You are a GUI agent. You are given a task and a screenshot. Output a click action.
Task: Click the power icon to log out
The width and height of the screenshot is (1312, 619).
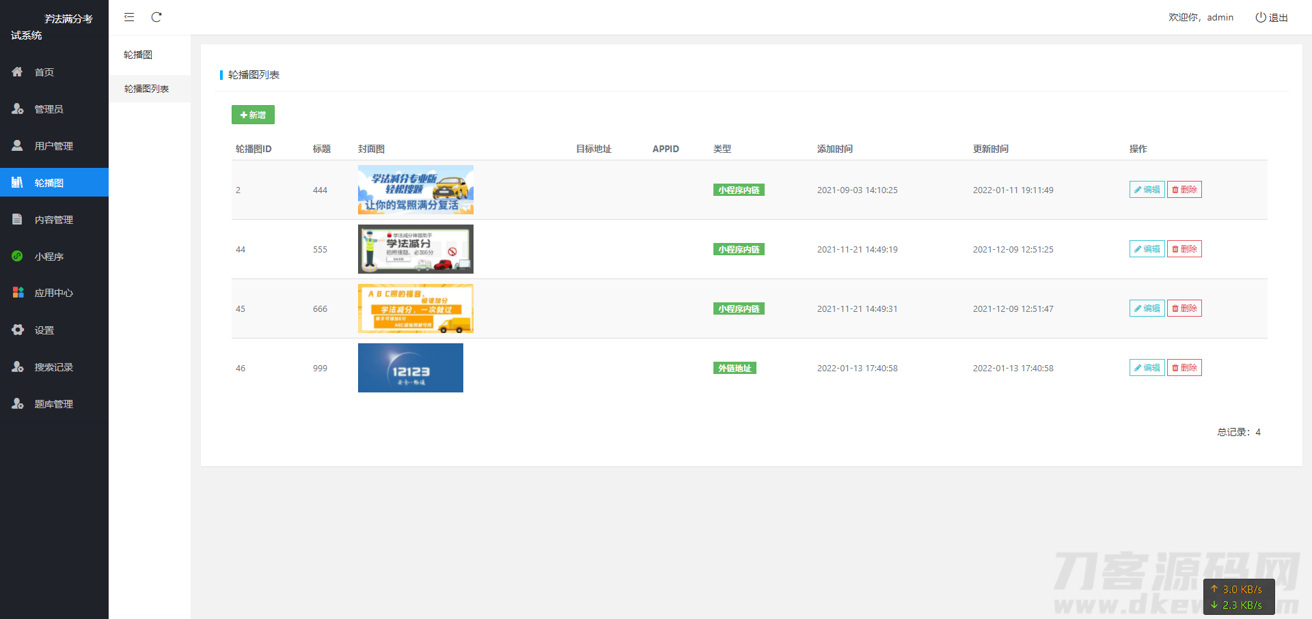tap(1261, 17)
